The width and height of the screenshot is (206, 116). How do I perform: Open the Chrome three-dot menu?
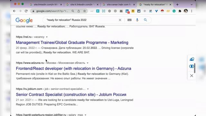[192, 11]
